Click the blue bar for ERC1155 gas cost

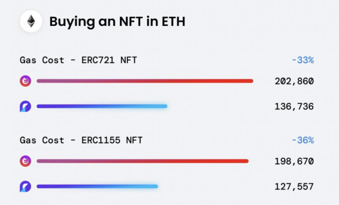coord(97,186)
